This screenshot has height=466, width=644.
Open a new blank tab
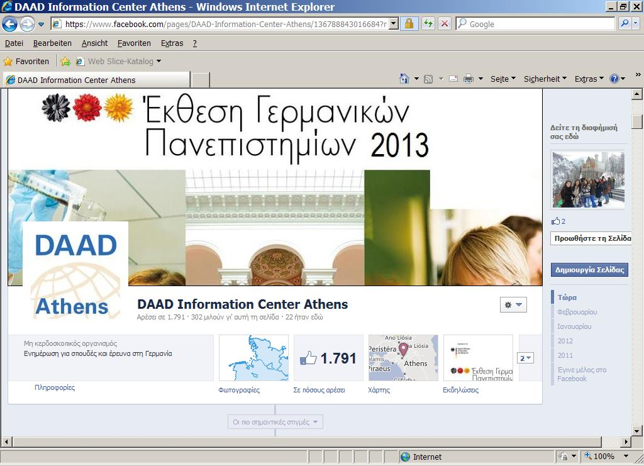[x=201, y=80]
